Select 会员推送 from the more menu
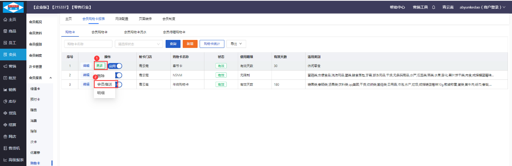Viewport: 512px width, 166px height. (104, 84)
